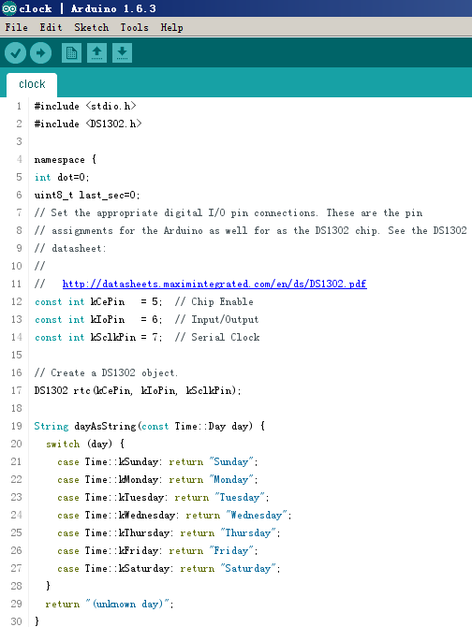The height and width of the screenshot is (627, 472).
Task: Save the sketch with the down-arrow icon
Action: pos(122,52)
